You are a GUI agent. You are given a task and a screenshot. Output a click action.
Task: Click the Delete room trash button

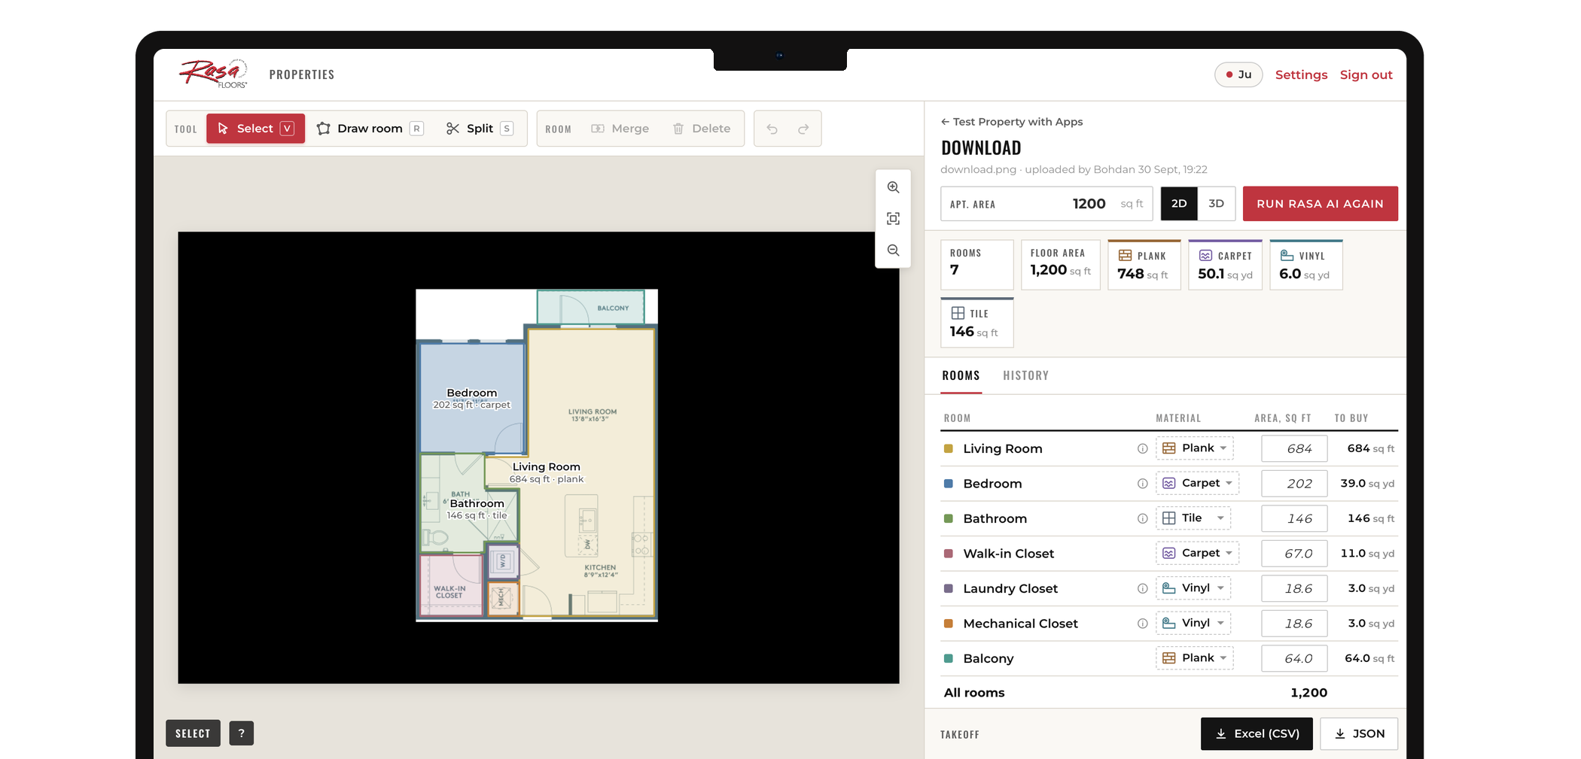click(702, 129)
